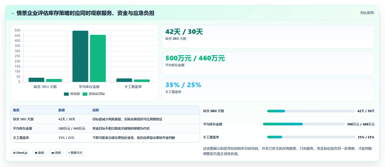Select the 42天 / 30天 data card
This screenshot has width=385, height=167.
tap(268, 36)
